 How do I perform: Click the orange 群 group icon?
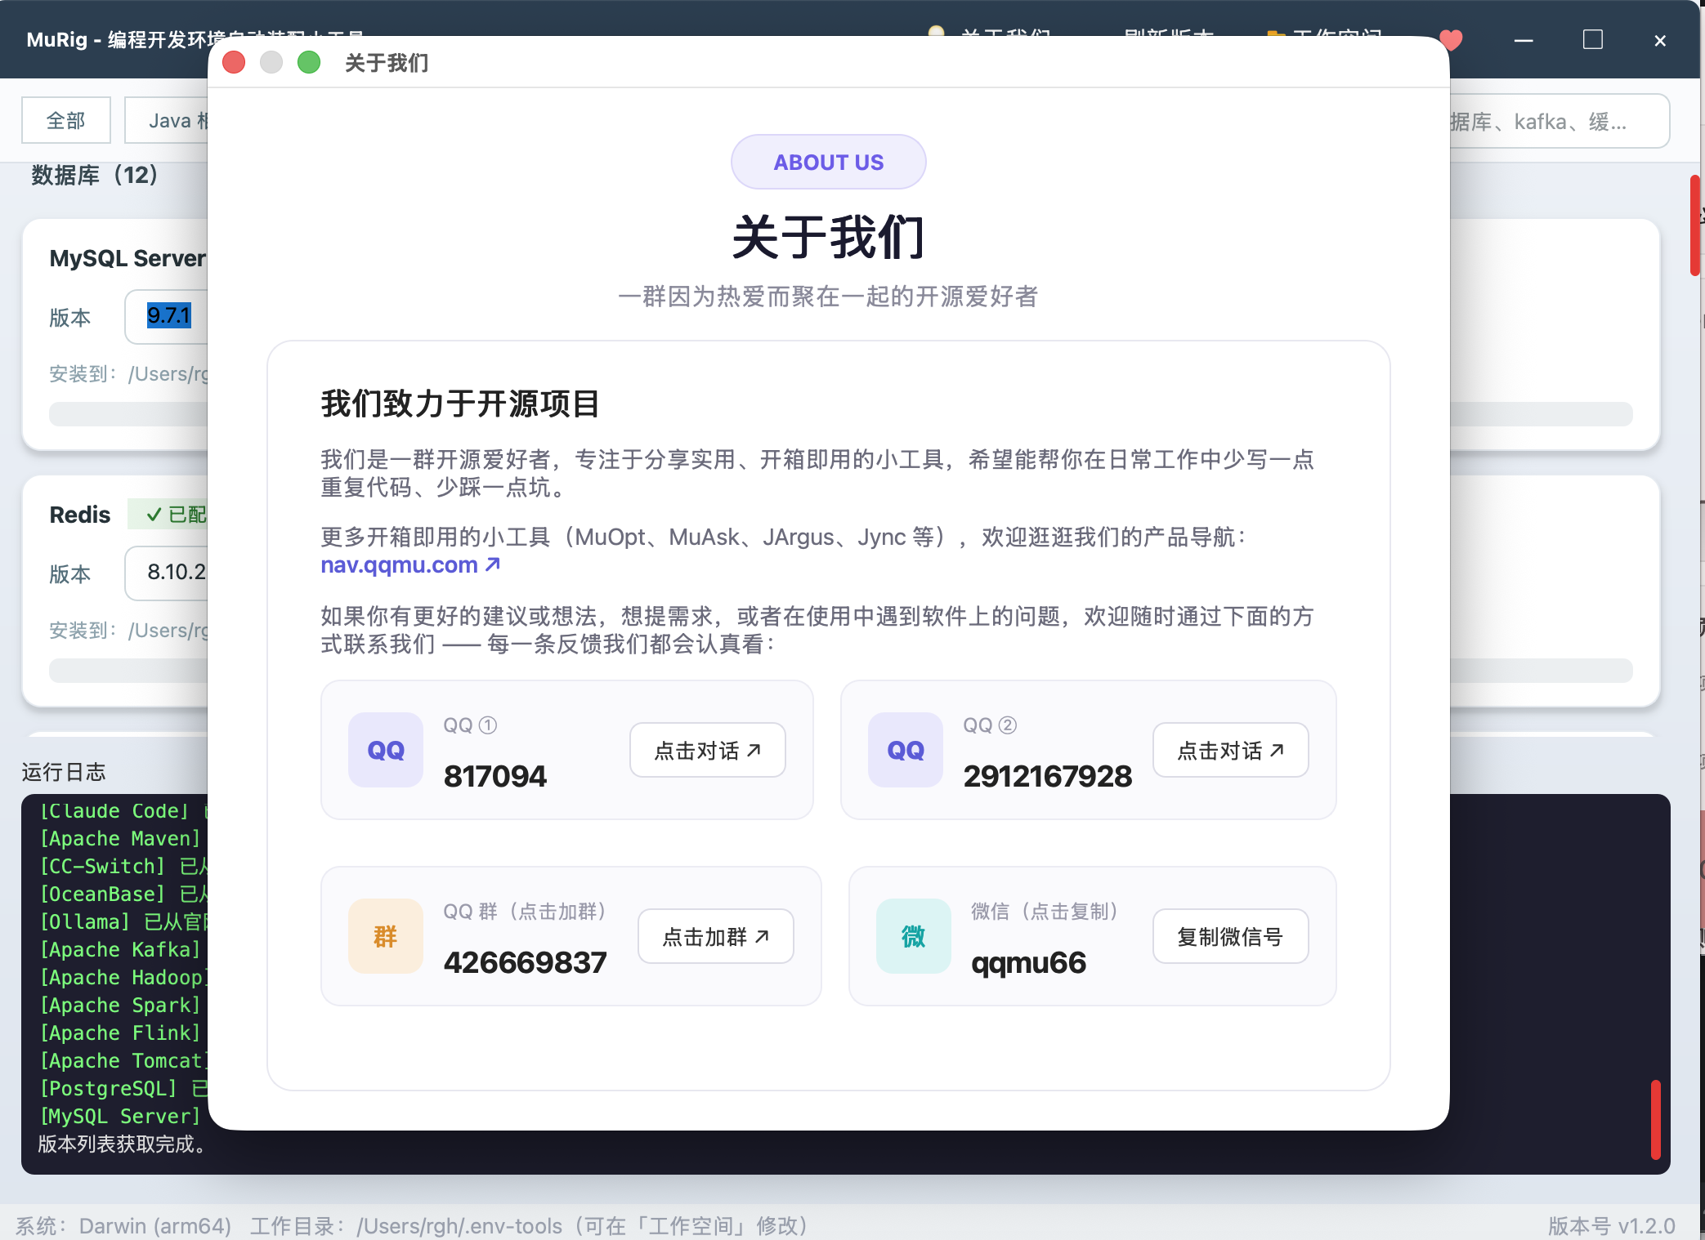pos(386,936)
